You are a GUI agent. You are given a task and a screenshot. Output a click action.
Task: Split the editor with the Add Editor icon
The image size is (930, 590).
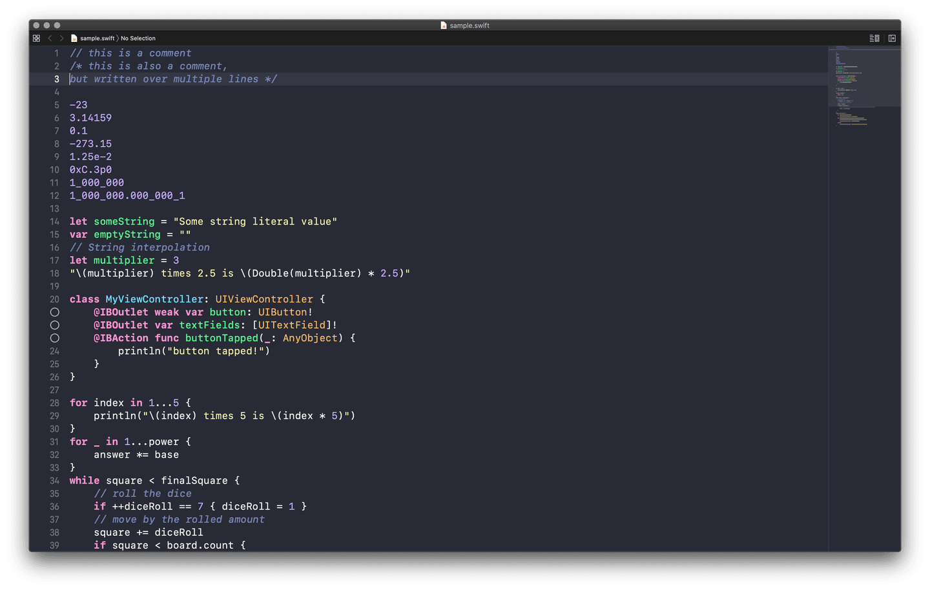[892, 38]
